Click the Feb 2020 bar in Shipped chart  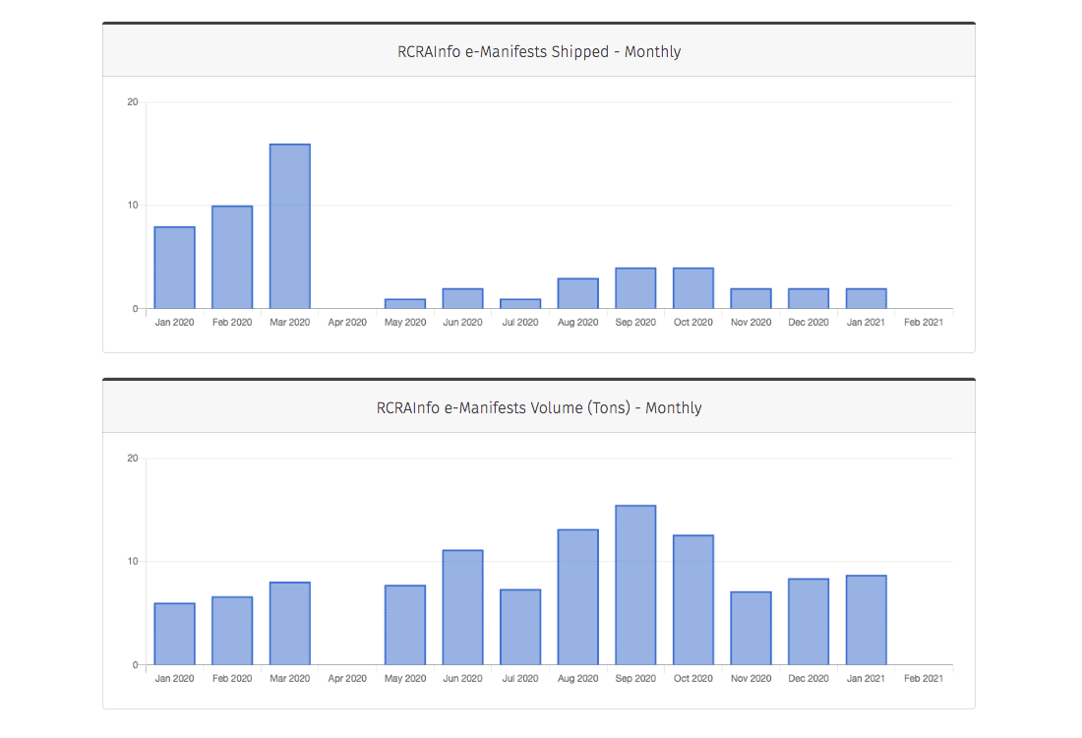232,258
